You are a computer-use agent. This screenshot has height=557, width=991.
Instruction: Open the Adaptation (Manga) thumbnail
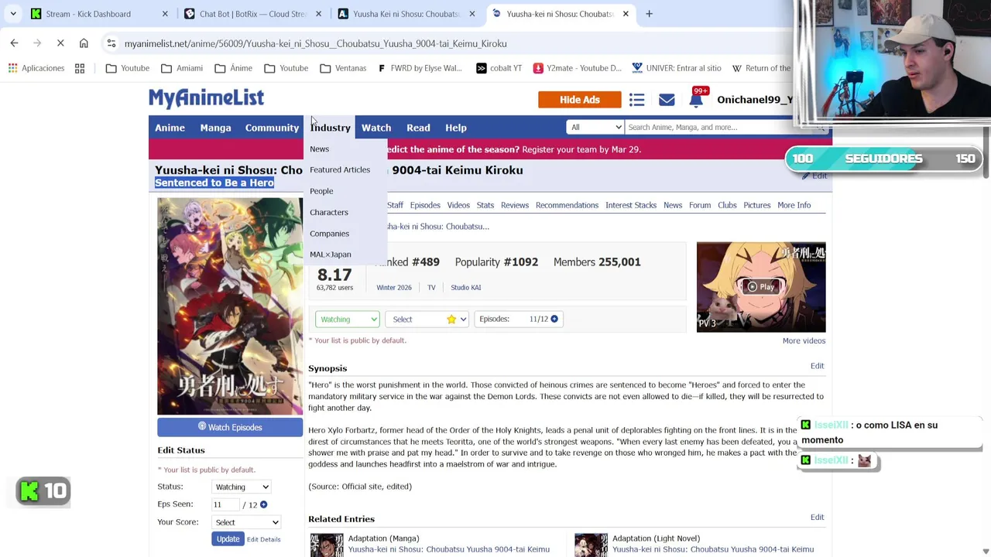pyautogui.click(x=327, y=545)
